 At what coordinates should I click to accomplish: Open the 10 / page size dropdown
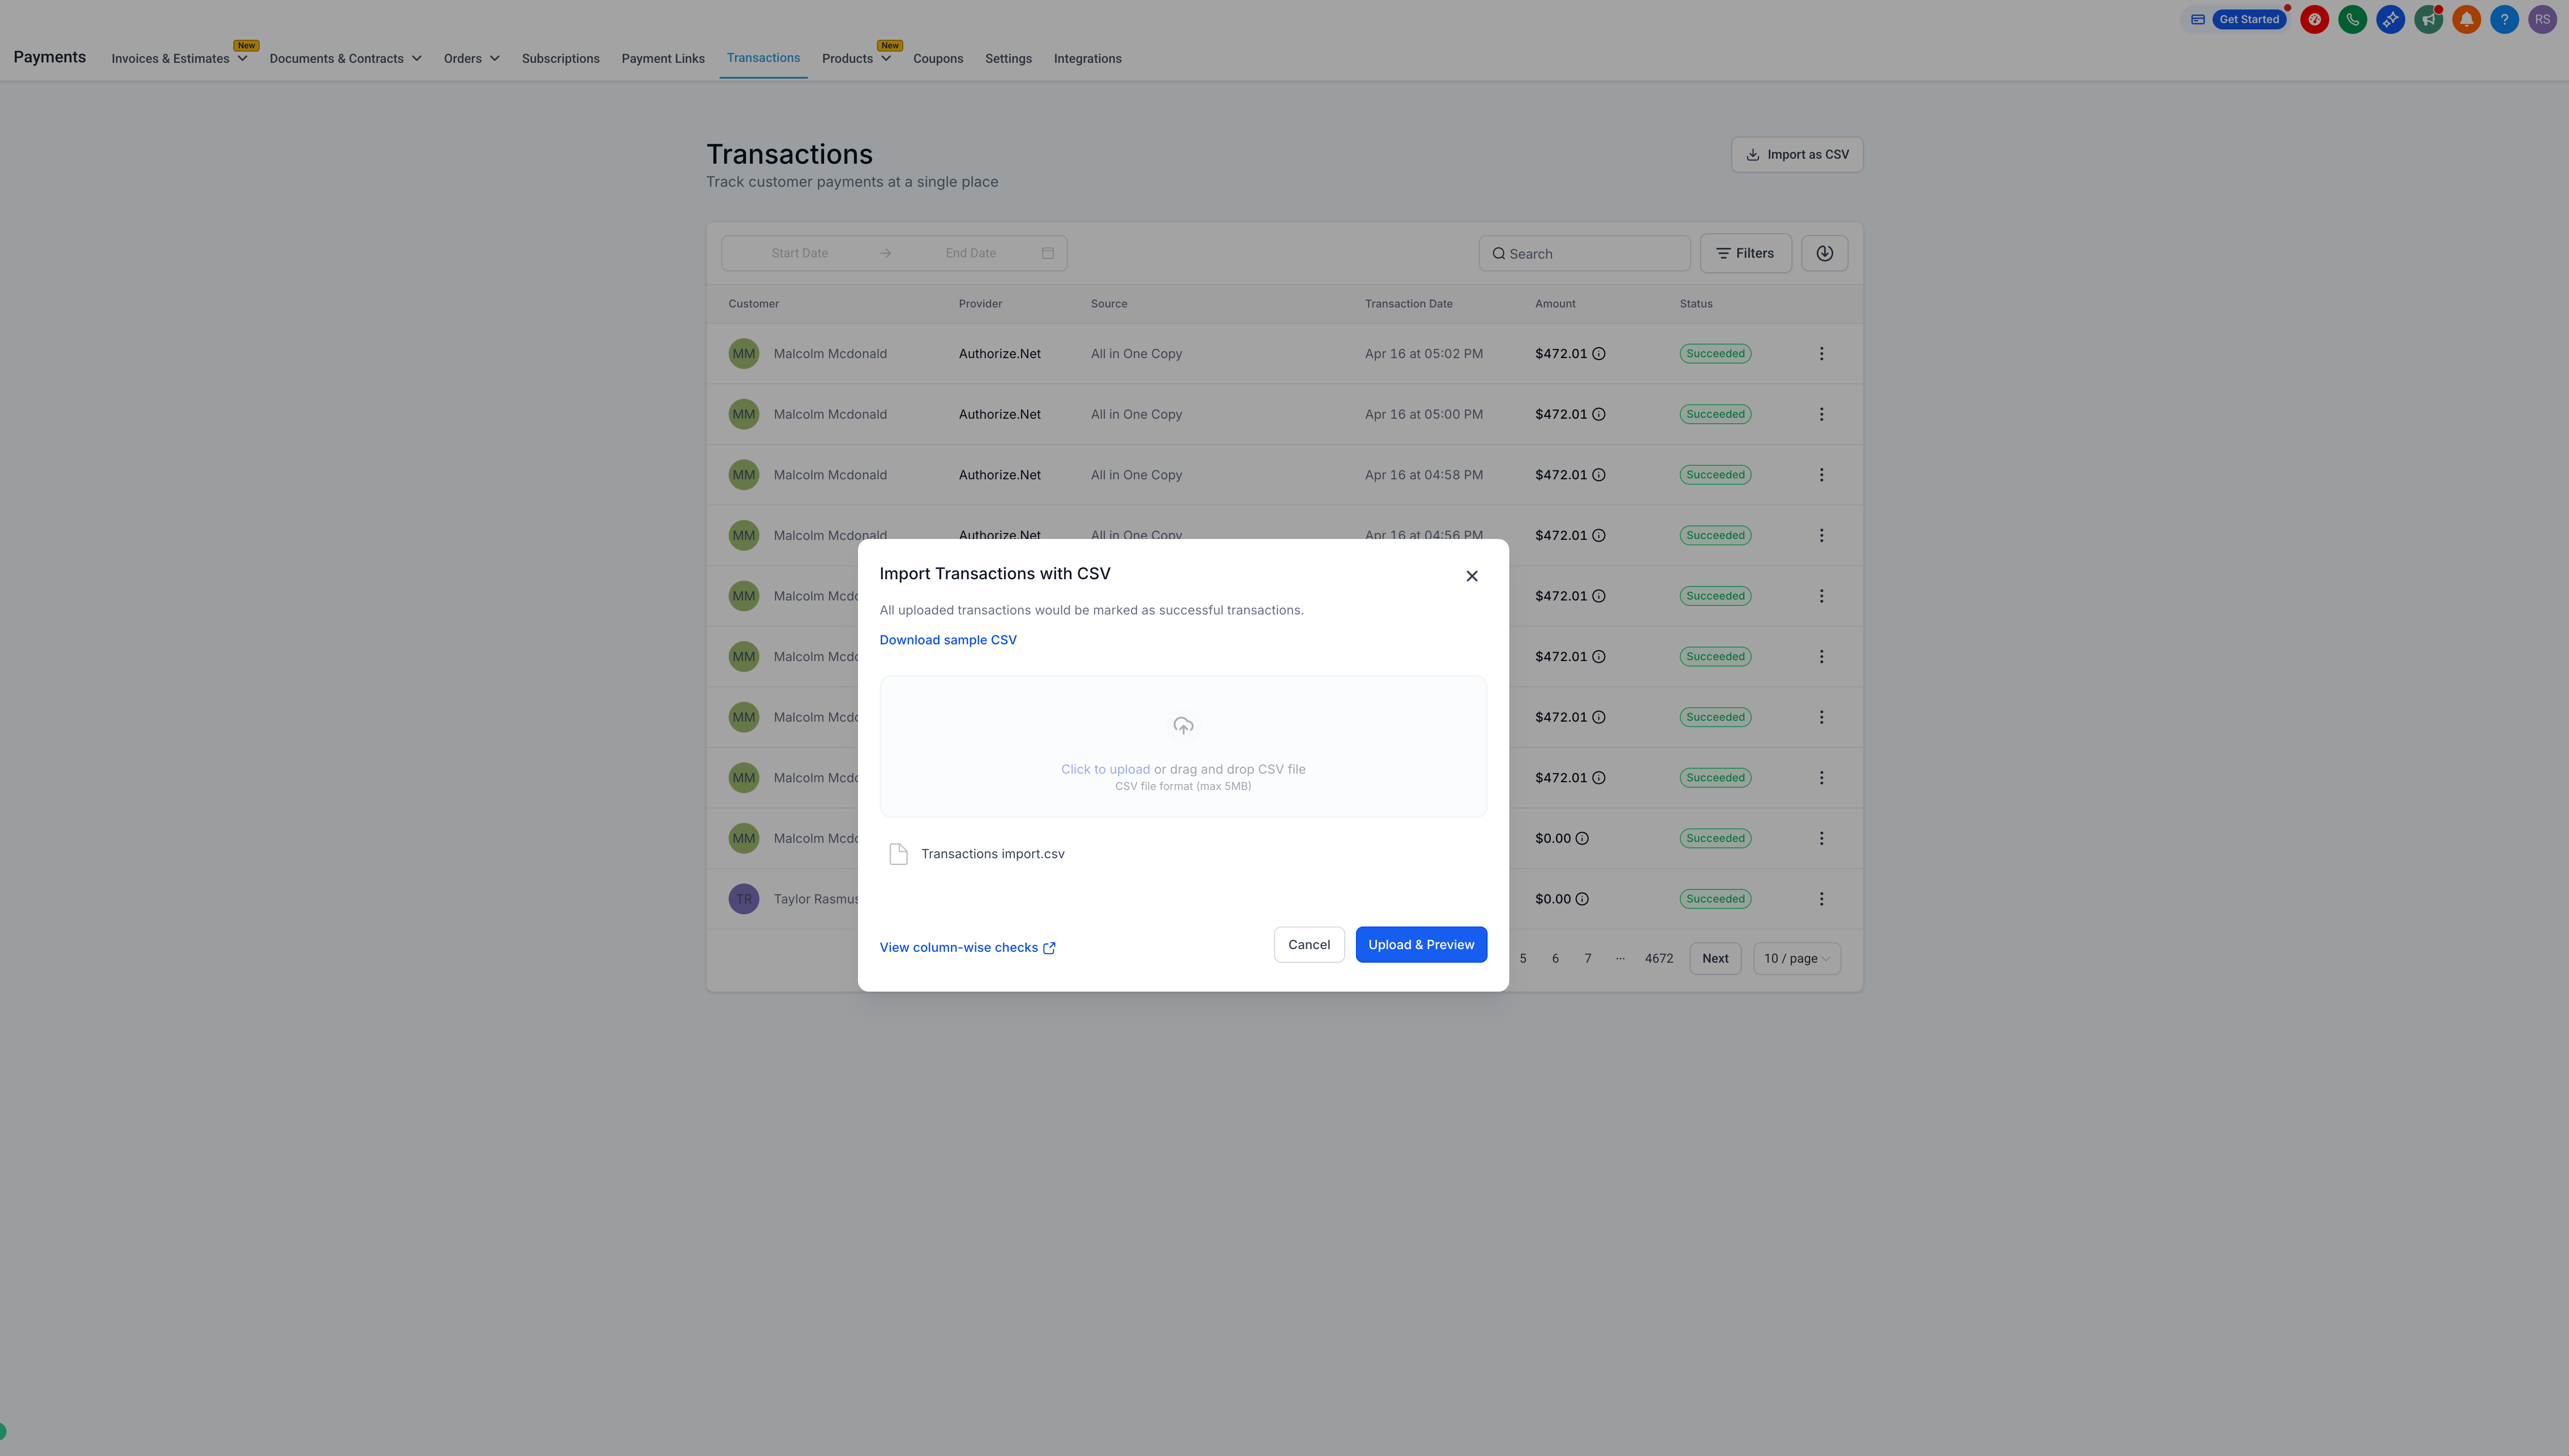click(x=1796, y=958)
